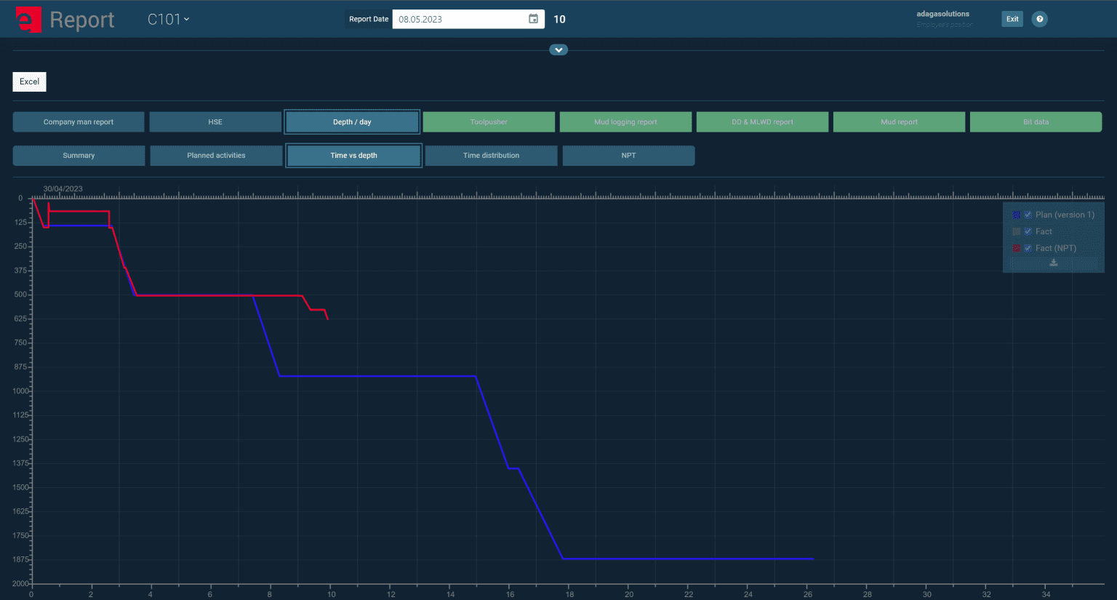
Task: Click the grey Fact color swatch
Action: (x=1017, y=231)
